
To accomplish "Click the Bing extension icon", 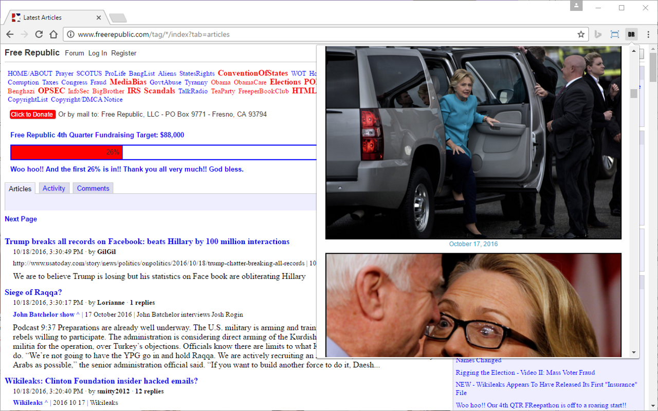I will 598,34.
